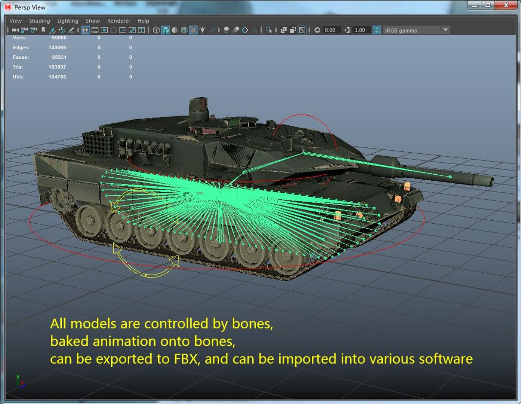Enable Wireframe shading cube icon

[156, 30]
